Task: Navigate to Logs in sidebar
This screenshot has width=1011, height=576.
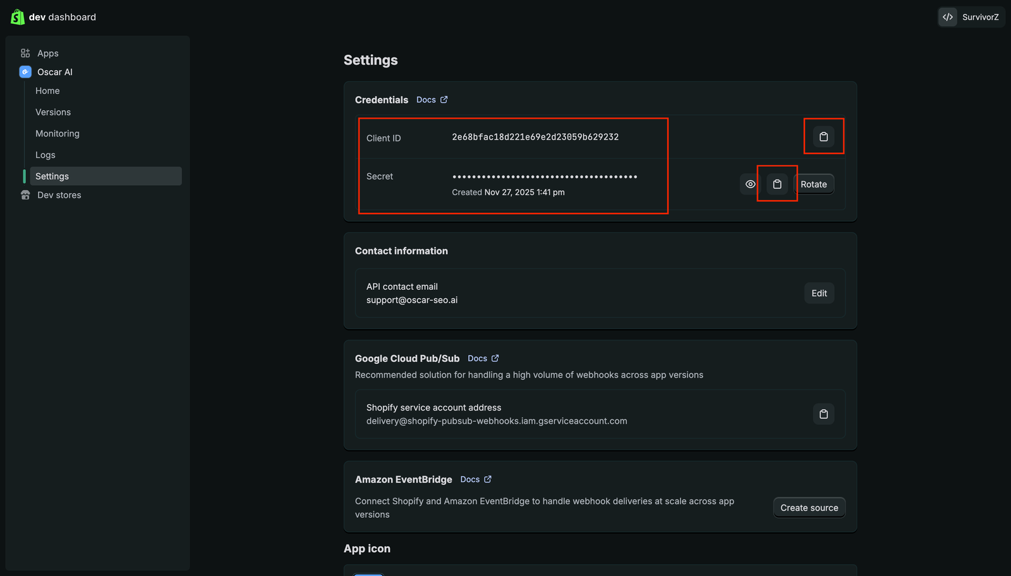Action: point(45,155)
